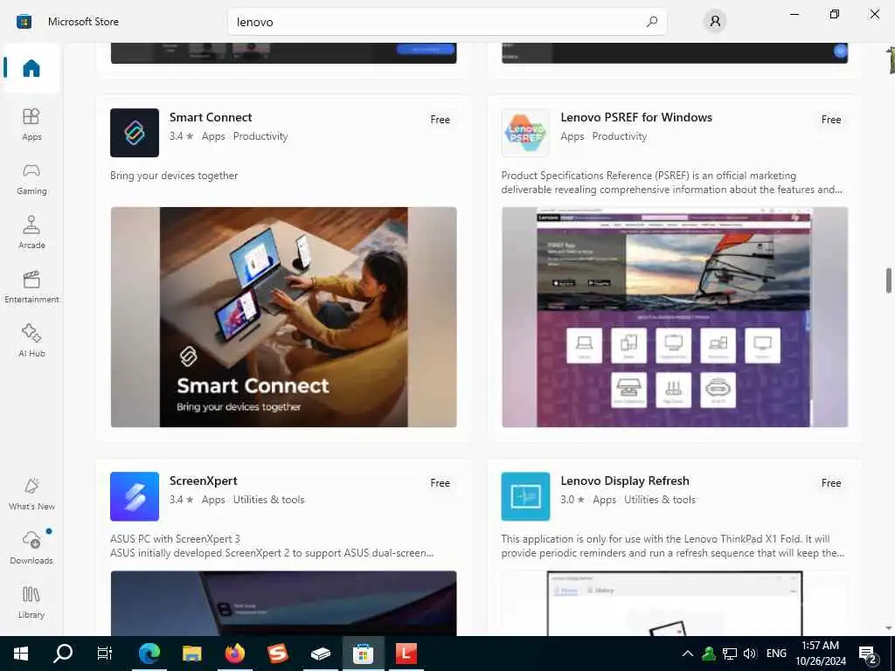Click Productivity label under Smart Connect
895x671 pixels.
pyautogui.click(x=260, y=135)
